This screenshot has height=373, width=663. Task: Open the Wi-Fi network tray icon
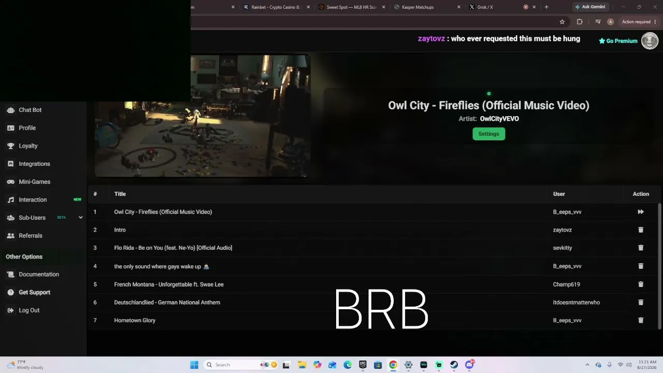pos(621,365)
